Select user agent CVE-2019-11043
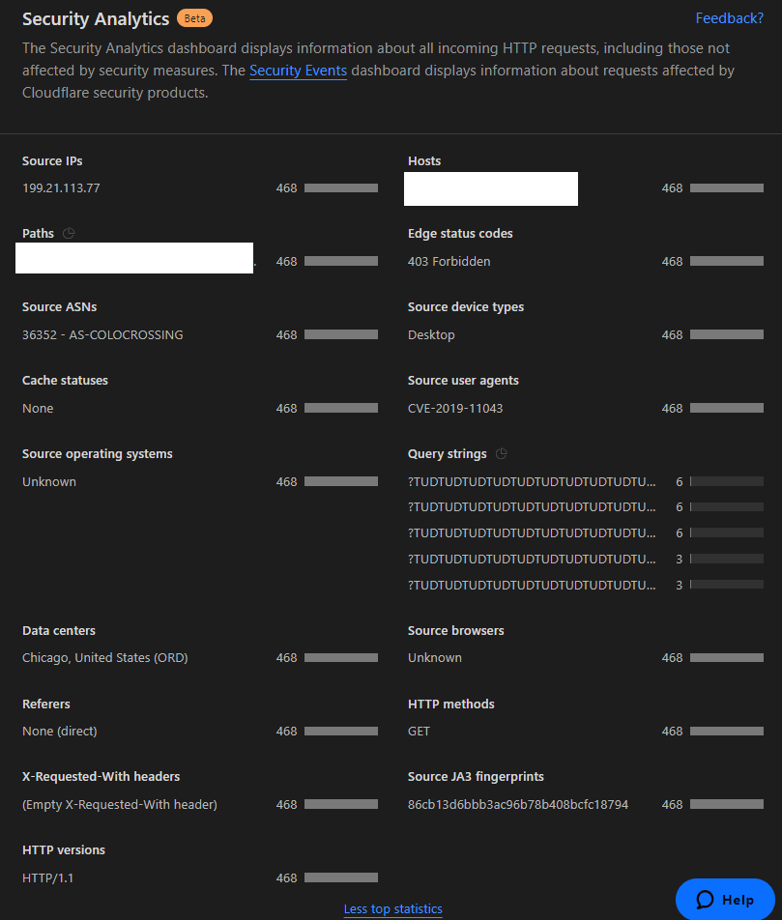Image resolution: width=782 pixels, height=920 pixels. coord(455,409)
